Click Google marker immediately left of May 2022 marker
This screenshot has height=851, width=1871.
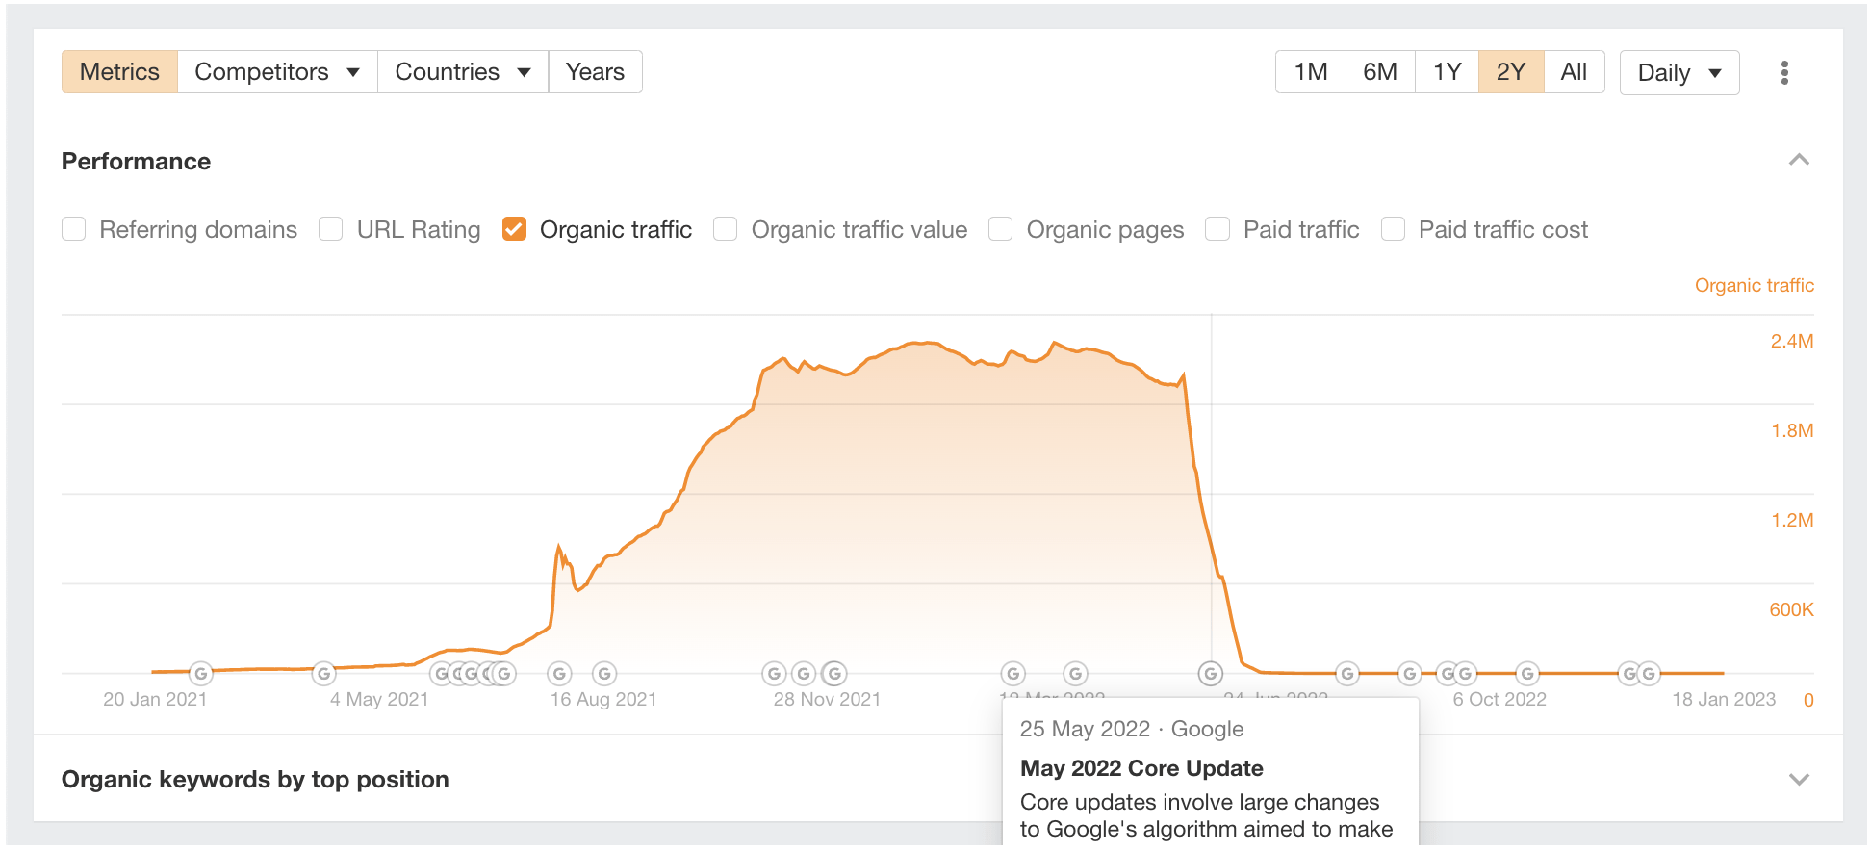tap(1076, 674)
